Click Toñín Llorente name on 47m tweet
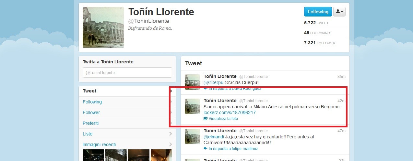 (220, 131)
